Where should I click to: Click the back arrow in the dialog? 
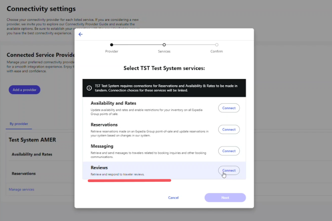tap(80, 34)
